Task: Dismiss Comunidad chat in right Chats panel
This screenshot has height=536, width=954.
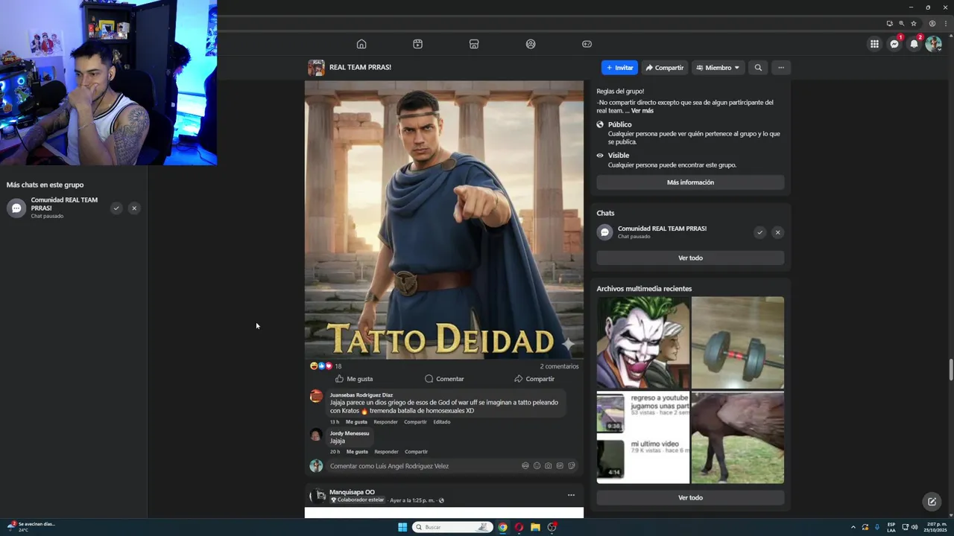Action: click(777, 232)
